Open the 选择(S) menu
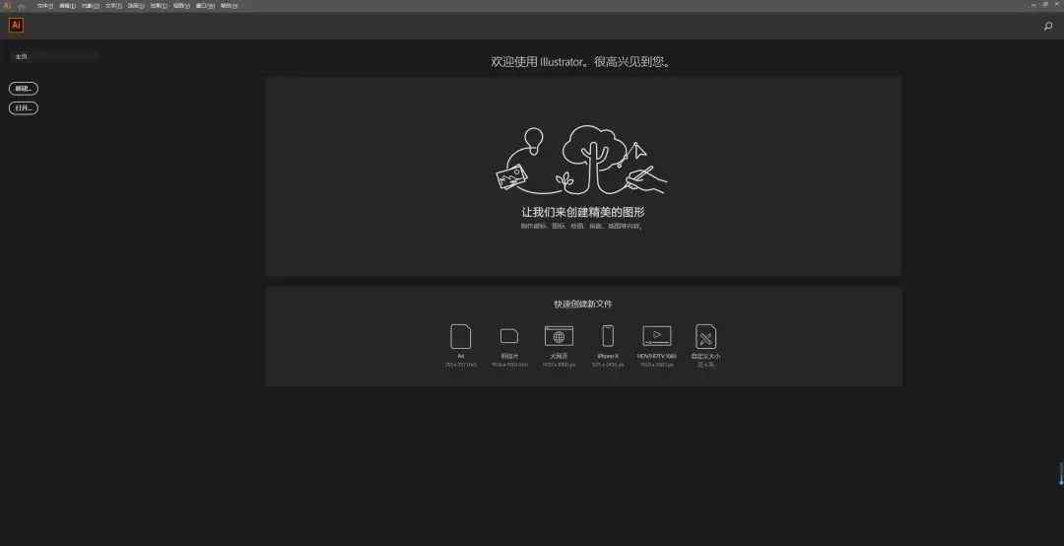Viewport: 1064px width, 546px height. pos(136,6)
